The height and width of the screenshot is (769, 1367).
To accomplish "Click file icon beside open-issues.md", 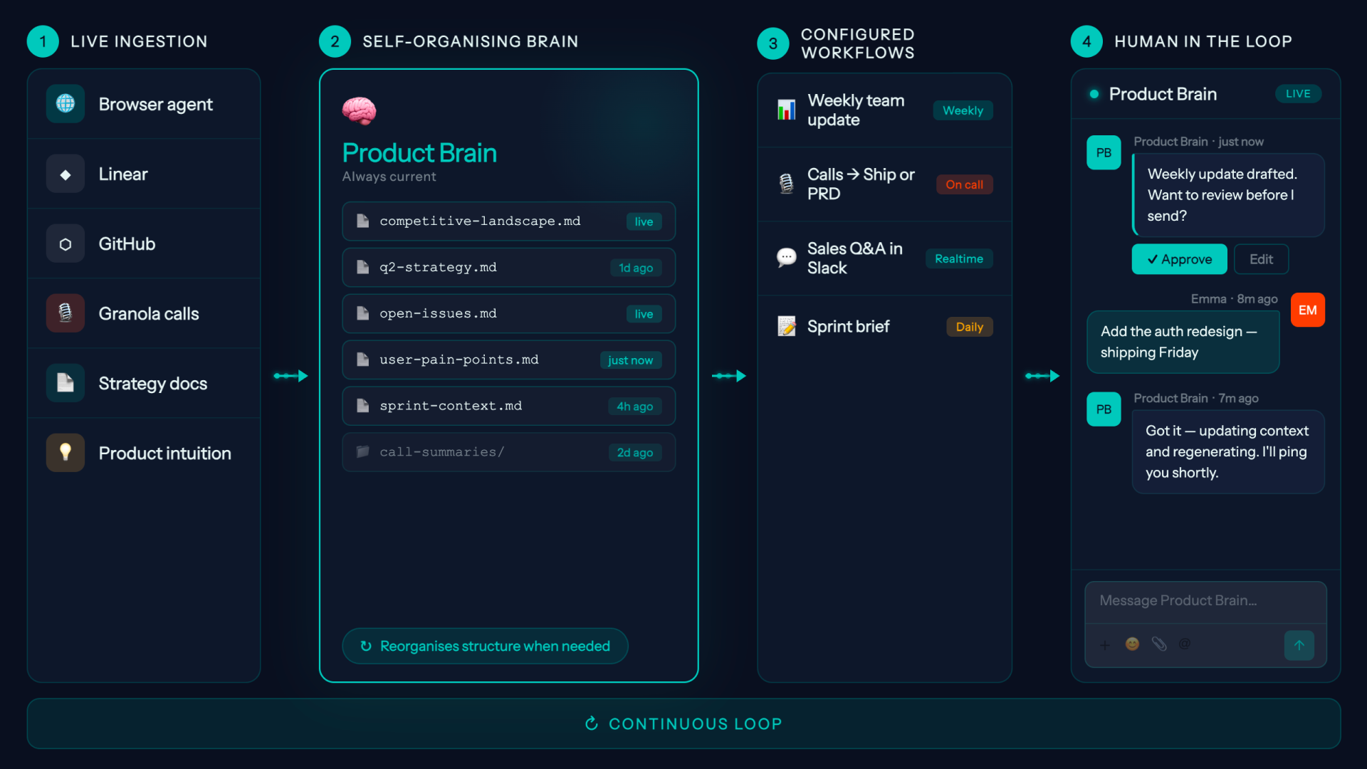I will (x=362, y=313).
